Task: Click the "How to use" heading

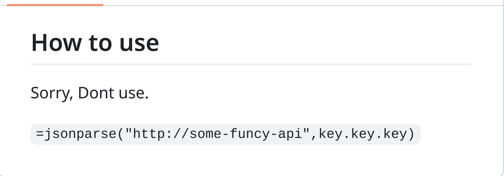Action: click(95, 43)
